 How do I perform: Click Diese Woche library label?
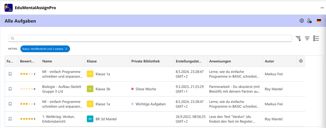point(146,89)
